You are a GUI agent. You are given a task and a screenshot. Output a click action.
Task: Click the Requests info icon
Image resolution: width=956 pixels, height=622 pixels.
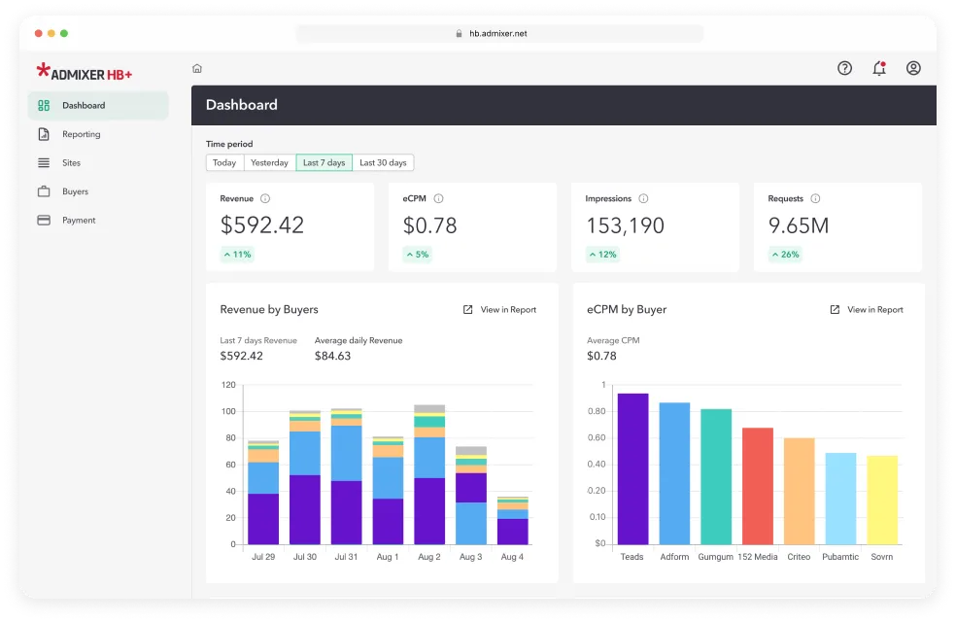815,199
